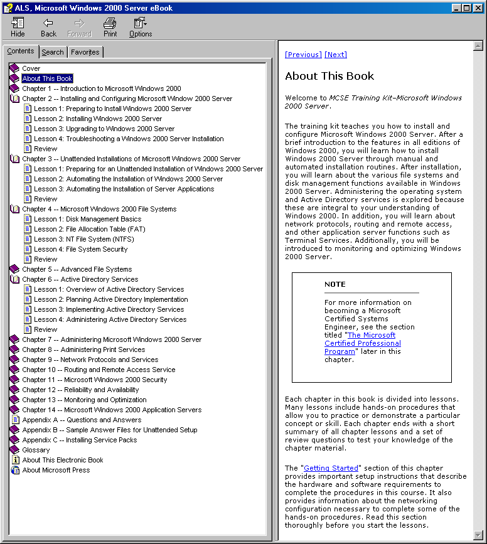Click the closed book icon for Chapter 1
The width and height of the screenshot is (487, 544).
coord(14,88)
